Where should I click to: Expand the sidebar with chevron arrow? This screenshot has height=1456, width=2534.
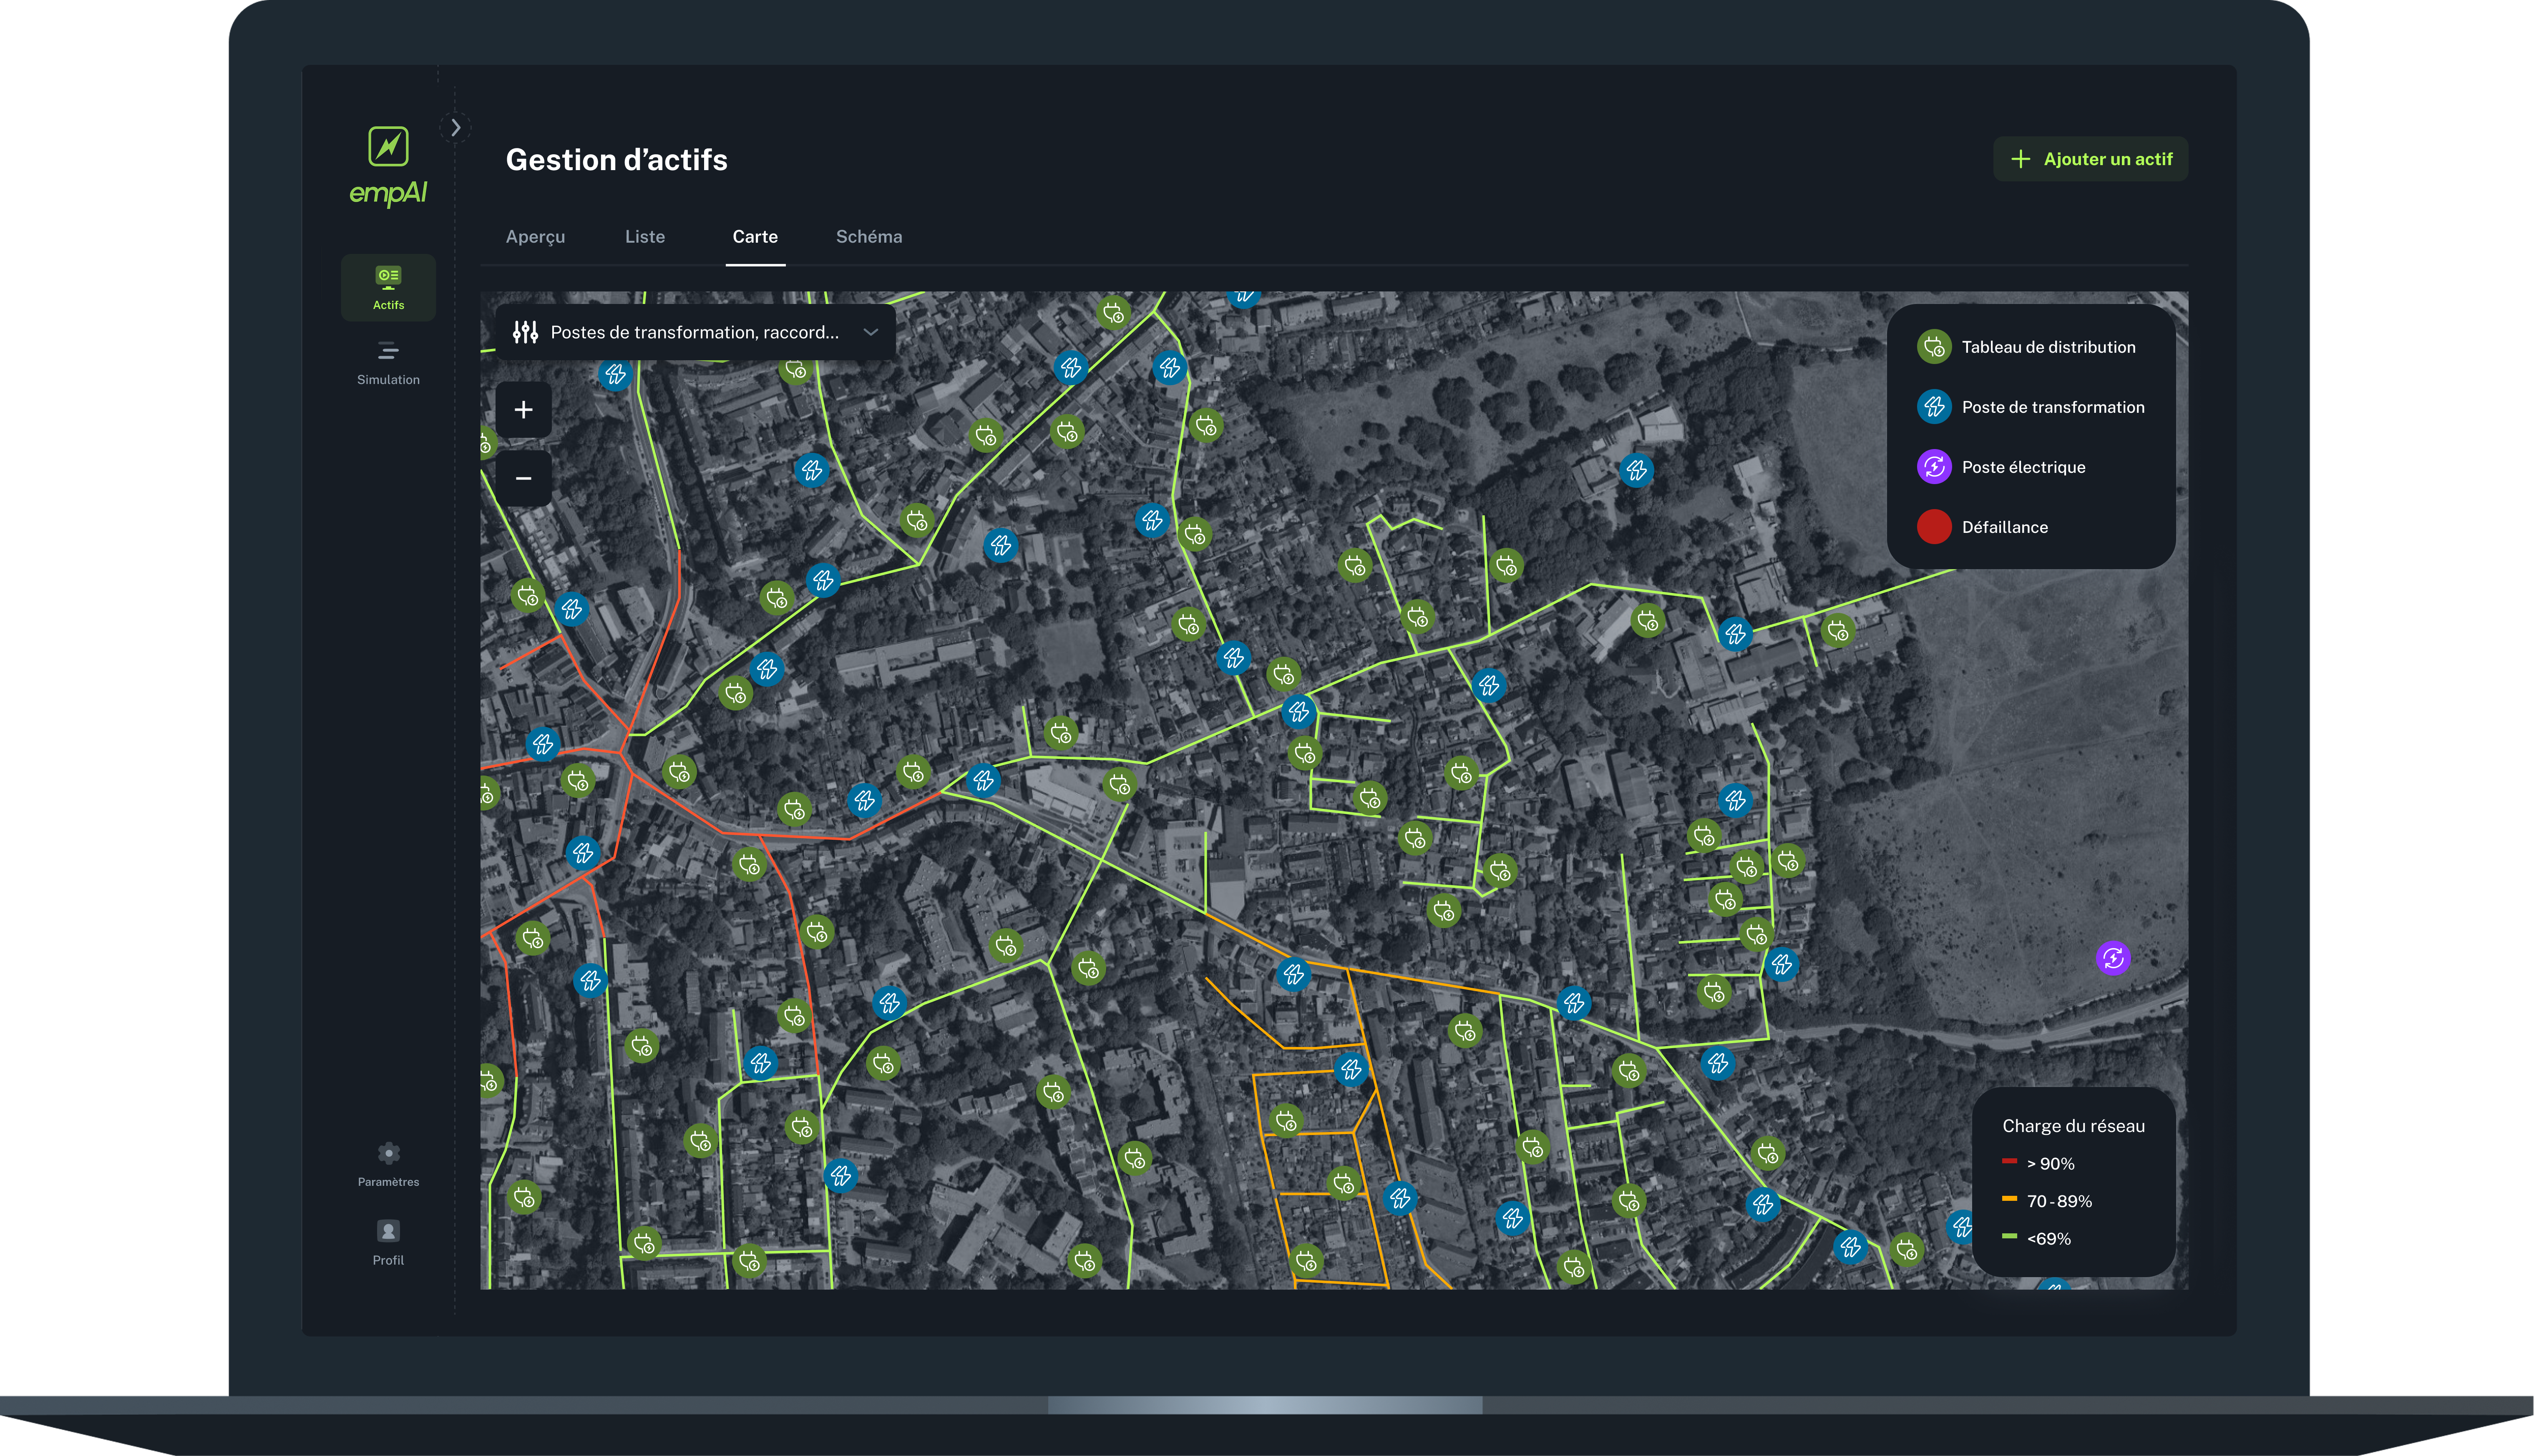click(455, 127)
